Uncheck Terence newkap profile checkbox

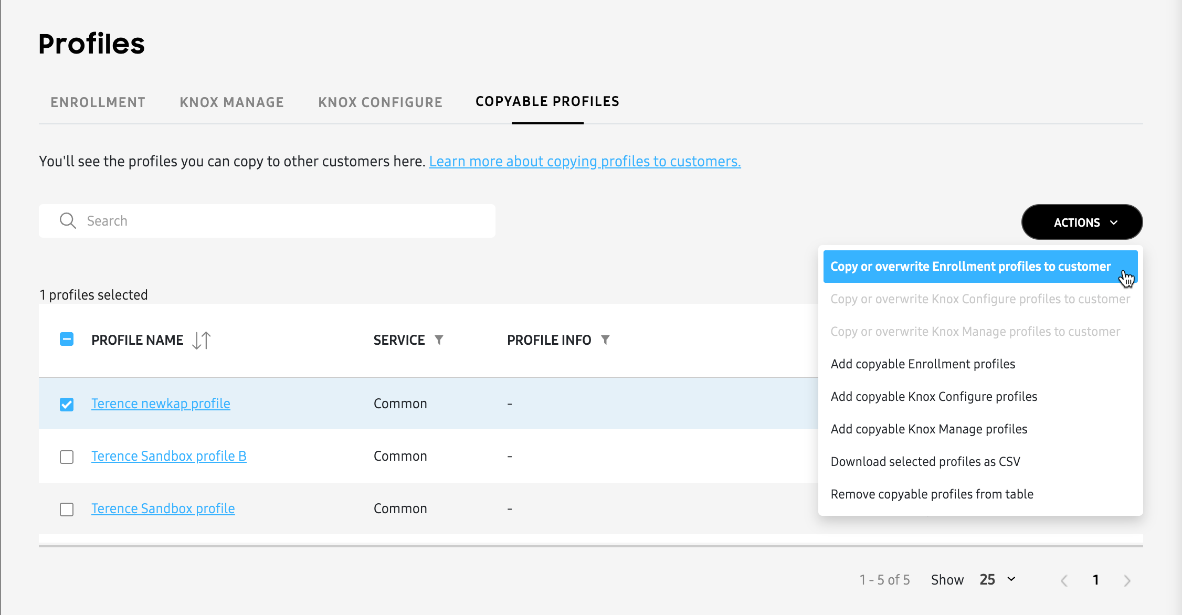67,404
